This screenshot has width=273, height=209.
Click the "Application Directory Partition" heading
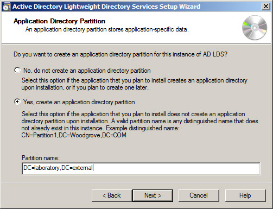[x=59, y=21]
